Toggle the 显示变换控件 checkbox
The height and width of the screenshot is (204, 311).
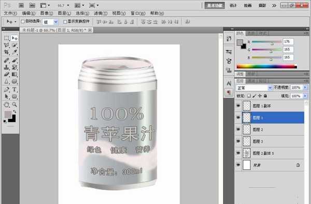tap(65, 22)
